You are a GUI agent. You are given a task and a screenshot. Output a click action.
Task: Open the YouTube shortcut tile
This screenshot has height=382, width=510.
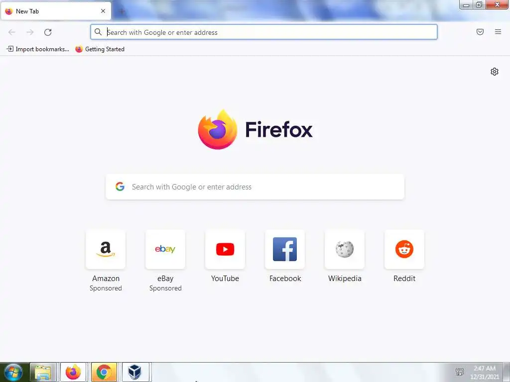[x=225, y=250]
